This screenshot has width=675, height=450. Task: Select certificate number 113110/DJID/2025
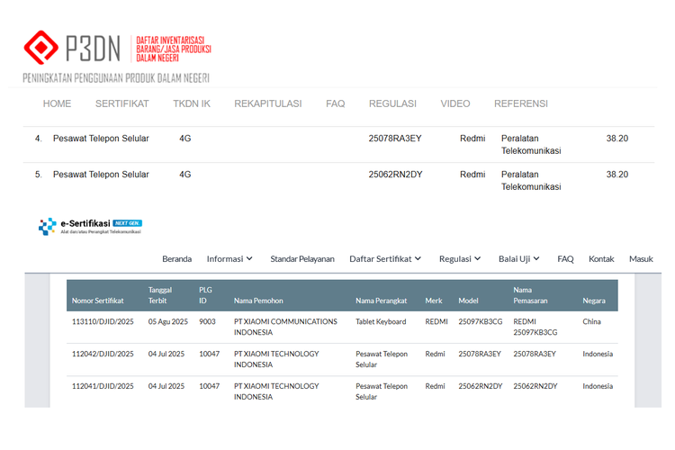click(x=103, y=321)
